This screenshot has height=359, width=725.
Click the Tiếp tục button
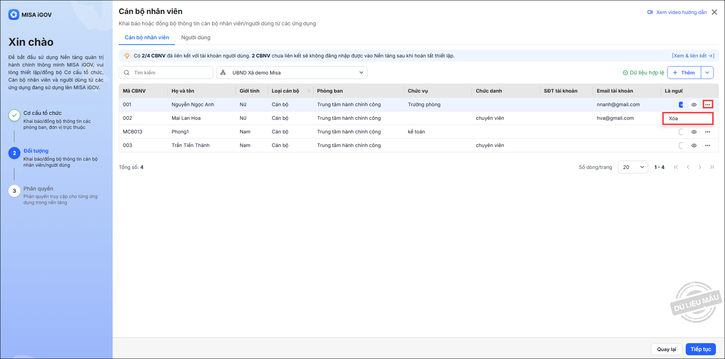point(701,349)
